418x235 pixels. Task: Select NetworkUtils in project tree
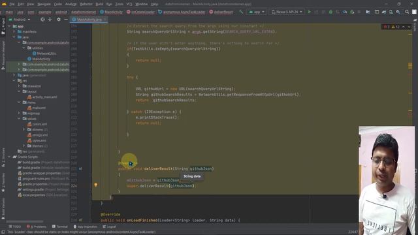tap(44, 54)
